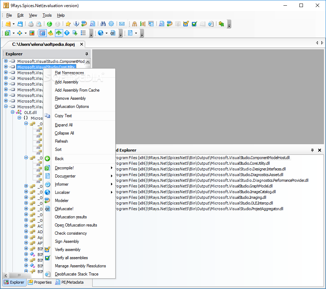The height and width of the screenshot is (289, 326).
Task: Click Sign Assembly in context menu
Action: click(67, 241)
